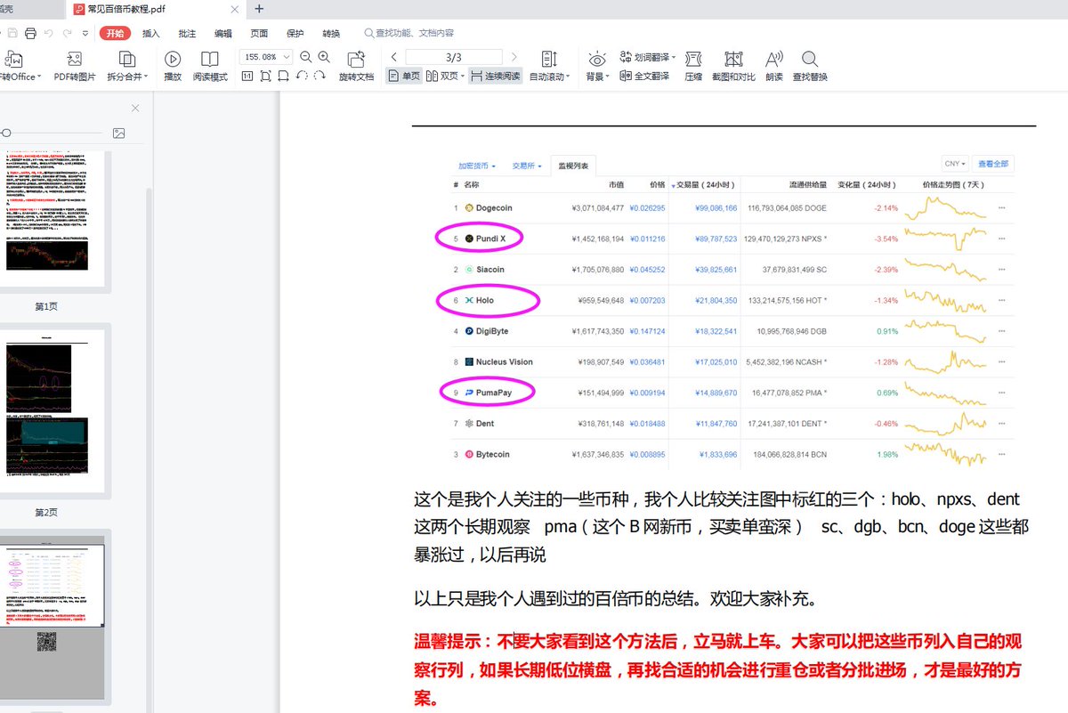1068x713 pixels.
Task: Open the 开始 ribbon tab
Action: point(115,33)
